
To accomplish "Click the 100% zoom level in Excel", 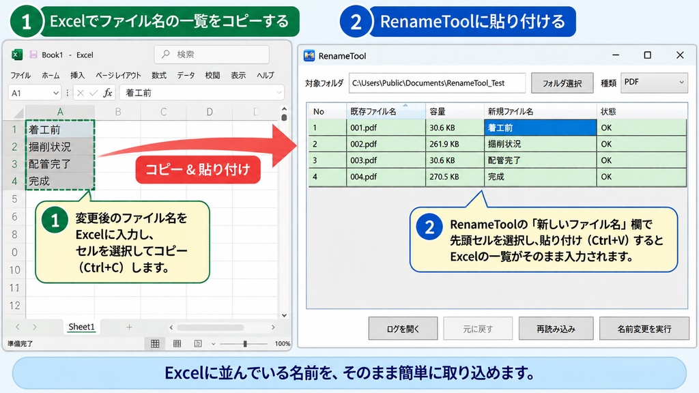I will pos(283,344).
